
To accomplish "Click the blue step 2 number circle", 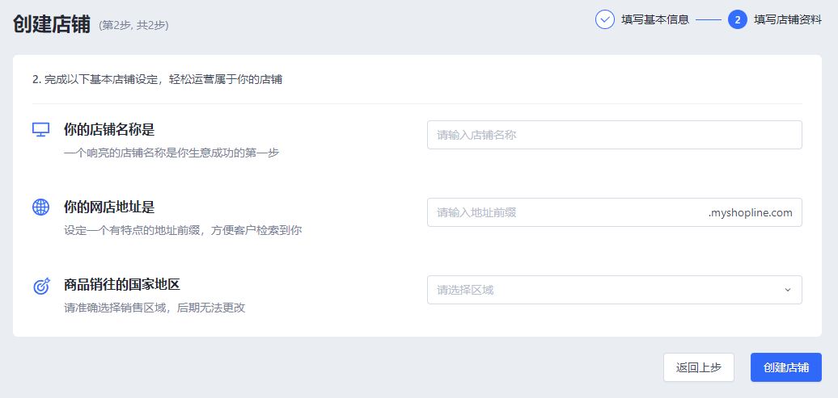I will tap(738, 19).
